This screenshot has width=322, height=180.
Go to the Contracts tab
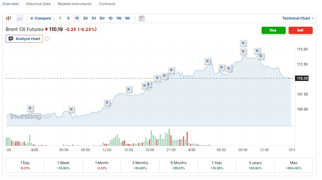coord(107,4)
